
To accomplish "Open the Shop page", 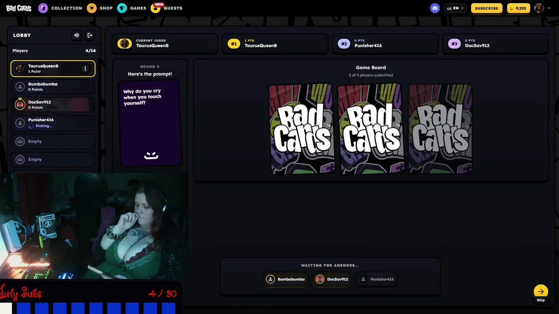I will (100, 8).
